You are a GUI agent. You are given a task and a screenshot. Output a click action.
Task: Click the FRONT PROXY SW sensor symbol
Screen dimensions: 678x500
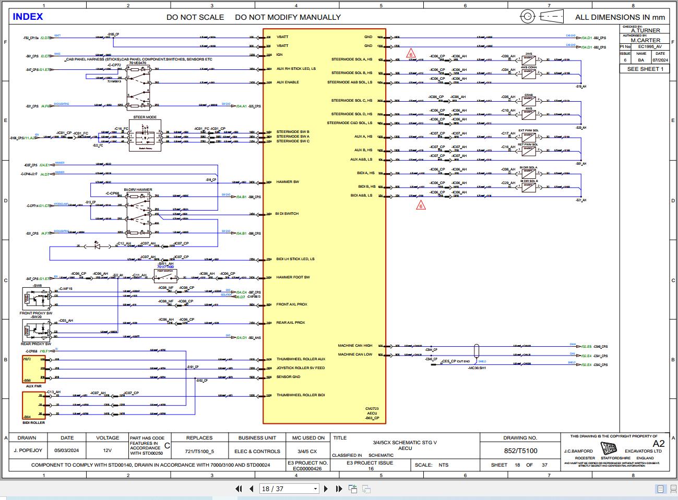pos(36,300)
